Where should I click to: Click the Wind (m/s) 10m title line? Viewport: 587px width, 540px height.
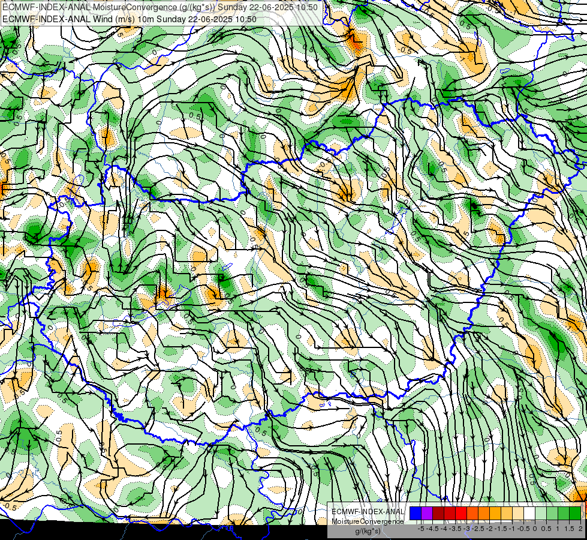(130, 19)
